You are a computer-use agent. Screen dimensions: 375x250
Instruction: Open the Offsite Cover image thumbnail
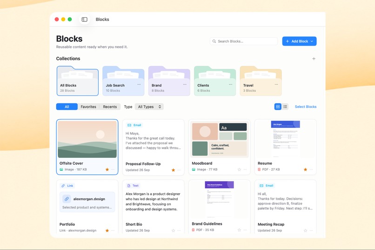tap(87, 139)
